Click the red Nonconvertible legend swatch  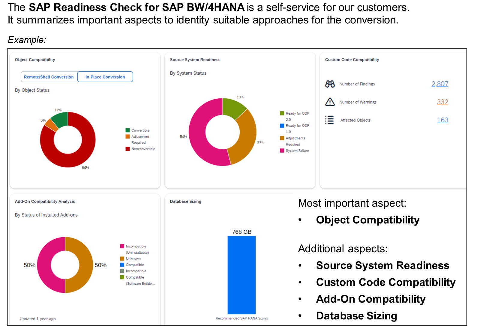pyautogui.click(x=127, y=149)
